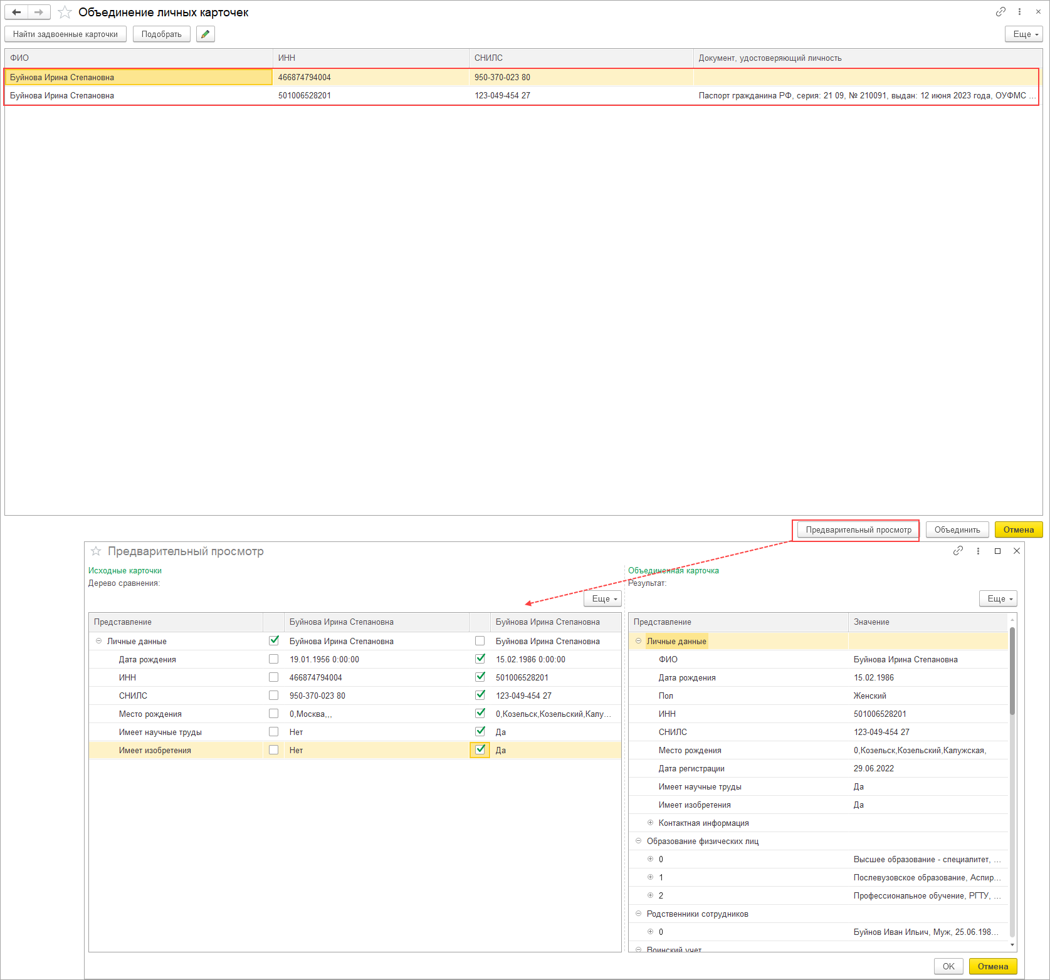
Task: Collapse Личные данные in result tree
Action: (638, 641)
